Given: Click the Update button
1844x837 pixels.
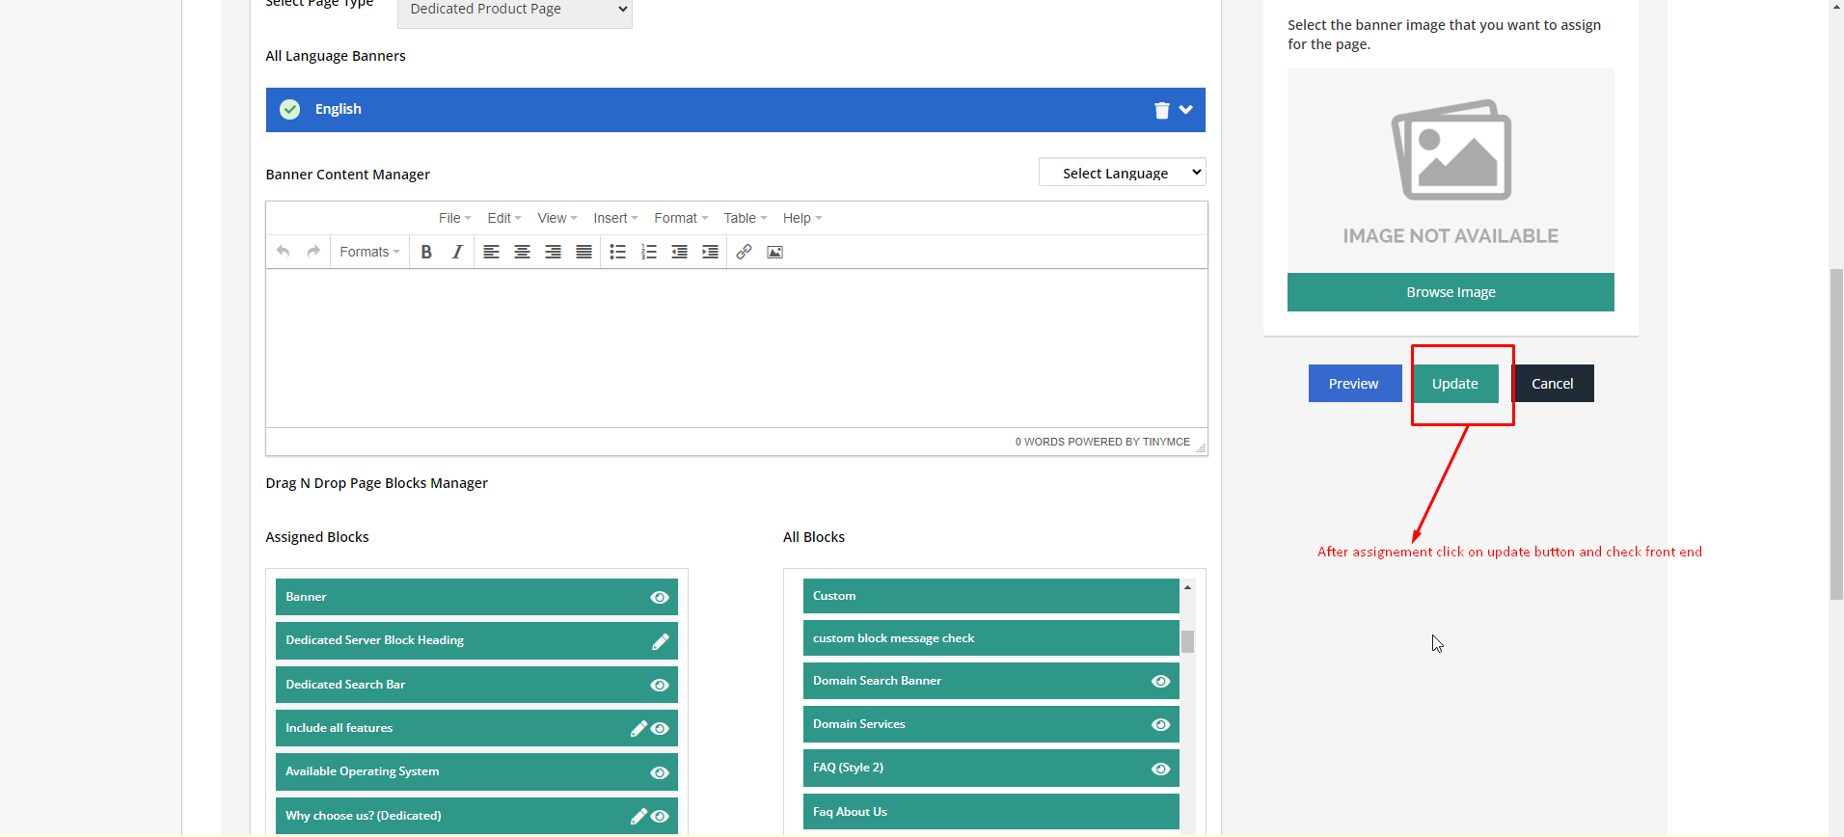Looking at the screenshot, I should [1454, 384].
